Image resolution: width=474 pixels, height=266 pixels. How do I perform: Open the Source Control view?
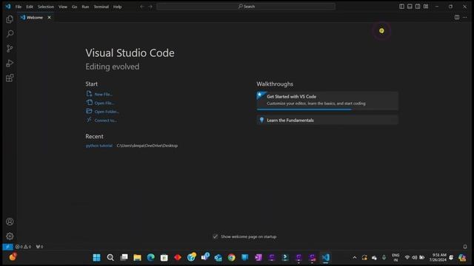coord(10,48)
